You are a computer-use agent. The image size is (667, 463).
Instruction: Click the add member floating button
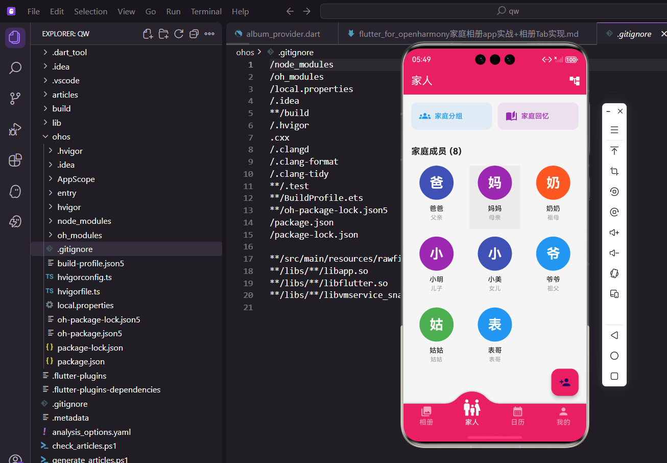point(565,382)
